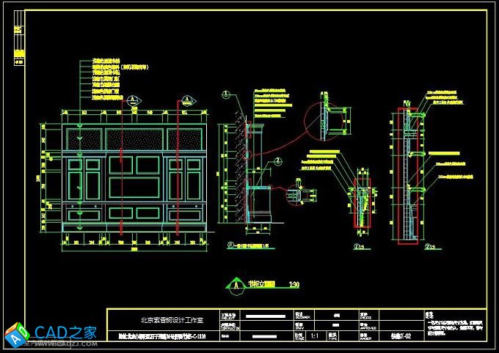Select the 1:1 scale value in title block

click(x=316, y=337)
